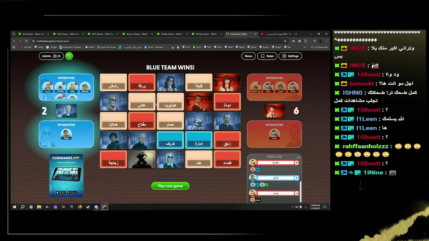Open the Chrome three-dot menu
Viewport: 429px width, 241px height.
pos(326,41)
